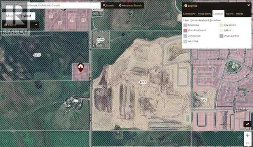Click the zoom out minus button

(x=248, y=143)
